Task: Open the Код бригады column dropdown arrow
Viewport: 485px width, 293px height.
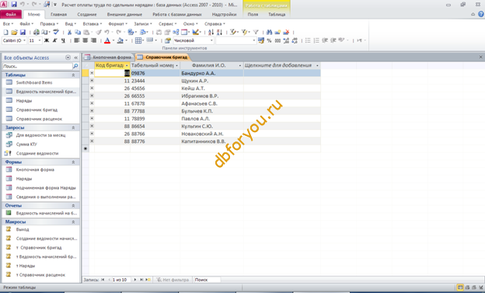Action: (x=127, y=65)
